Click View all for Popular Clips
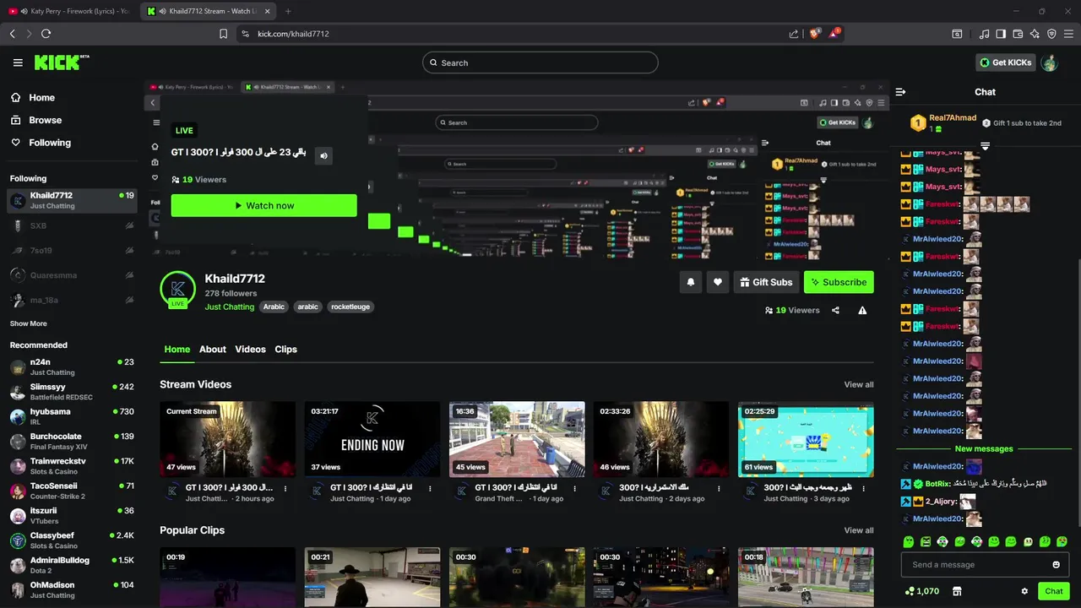 click(x=859, y=530)
